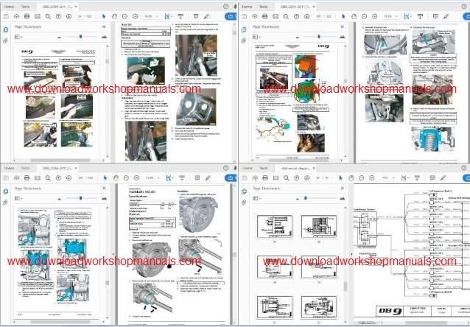This screenshot has width=470, height=327.
Task: Print from the bottom-left window toolbar
Action: coord(27,178)
